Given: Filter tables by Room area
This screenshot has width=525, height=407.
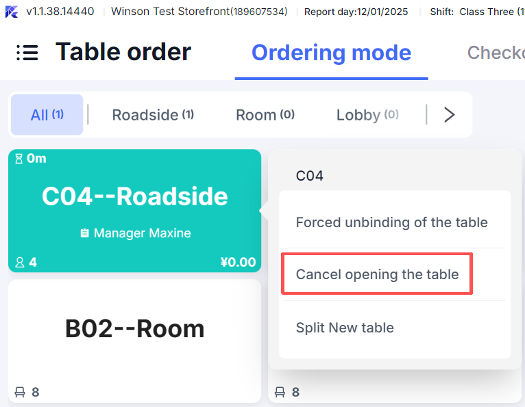Looking at the screenshot, I should [265, 115].
